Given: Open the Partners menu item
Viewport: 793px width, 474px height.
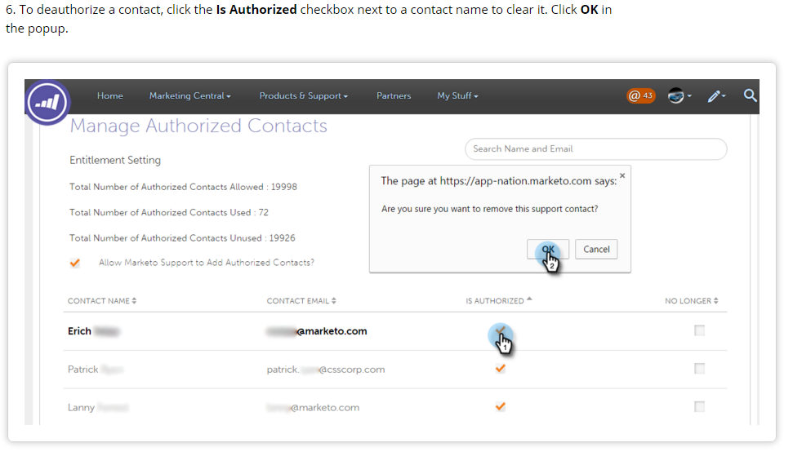Looking at the screenshot, I should tap(394, 95).
